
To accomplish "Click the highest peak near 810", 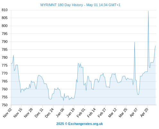I will tap(148, 11).
